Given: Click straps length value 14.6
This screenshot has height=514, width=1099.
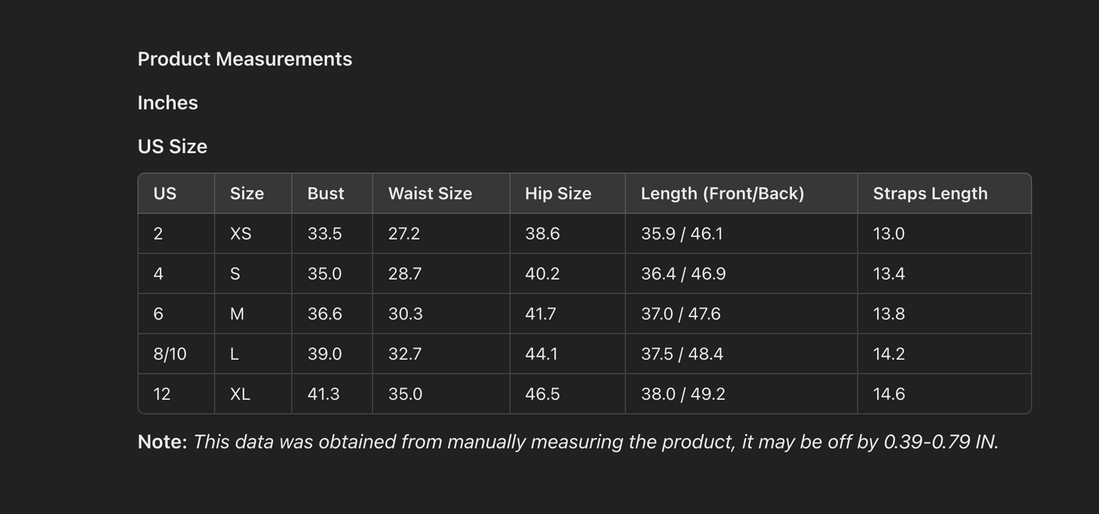Looking at the screenshot, I should click(x=889, y=395).
